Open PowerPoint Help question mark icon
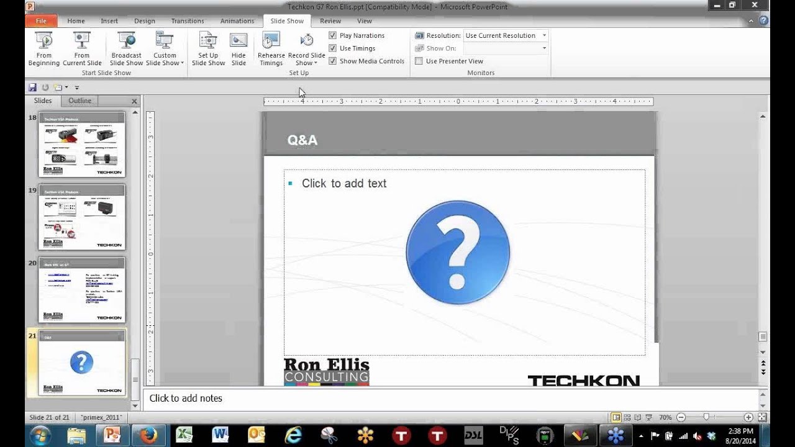The width and height of the screenshot is (795, 447). click(x=763, y=20)
